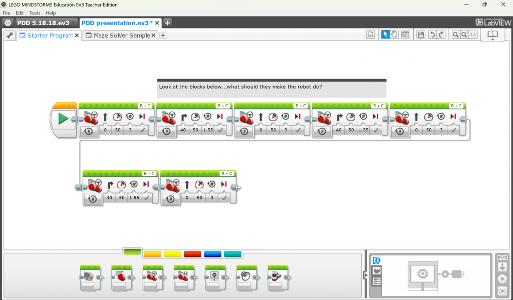Toggle Brake at End on seventh Move Steering block

tap(224, 198)
